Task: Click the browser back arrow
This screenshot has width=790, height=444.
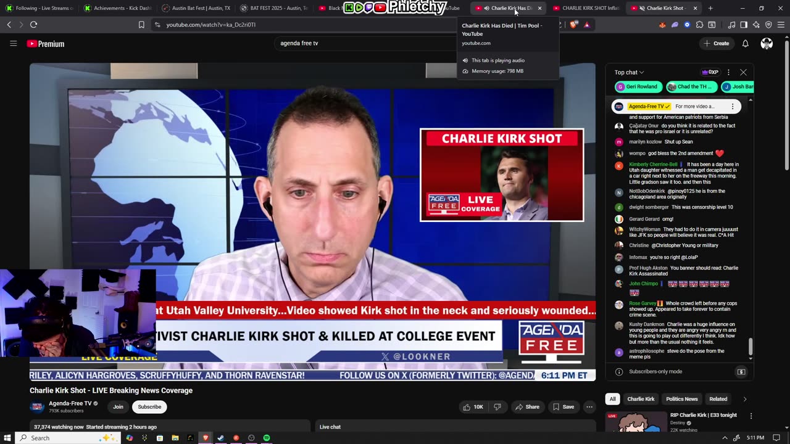Action: 9,25
